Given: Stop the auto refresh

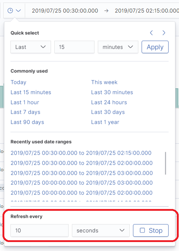Looking at the screenshot, I should [x=151, y=231].
